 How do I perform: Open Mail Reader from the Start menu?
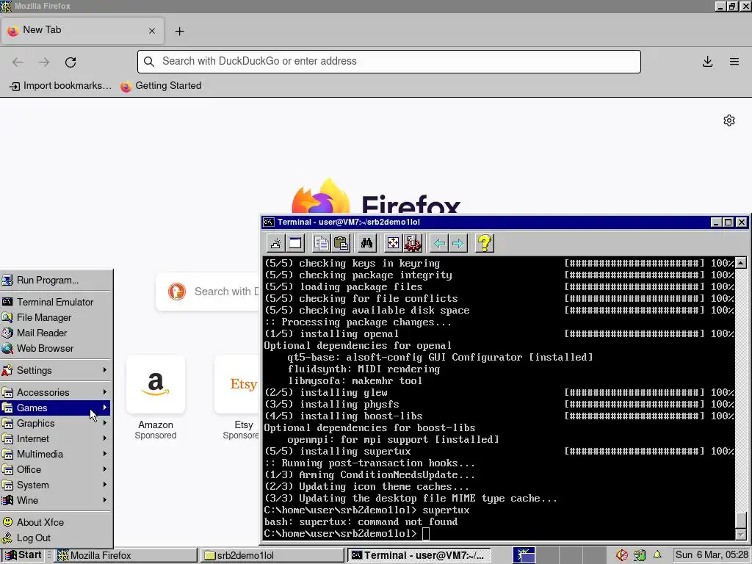(56, 333)
